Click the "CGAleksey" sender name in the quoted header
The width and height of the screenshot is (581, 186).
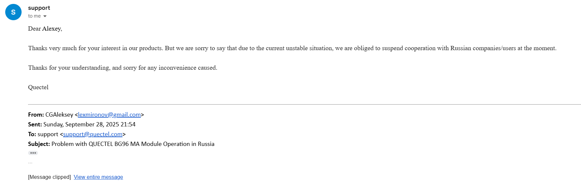point(59,115)
